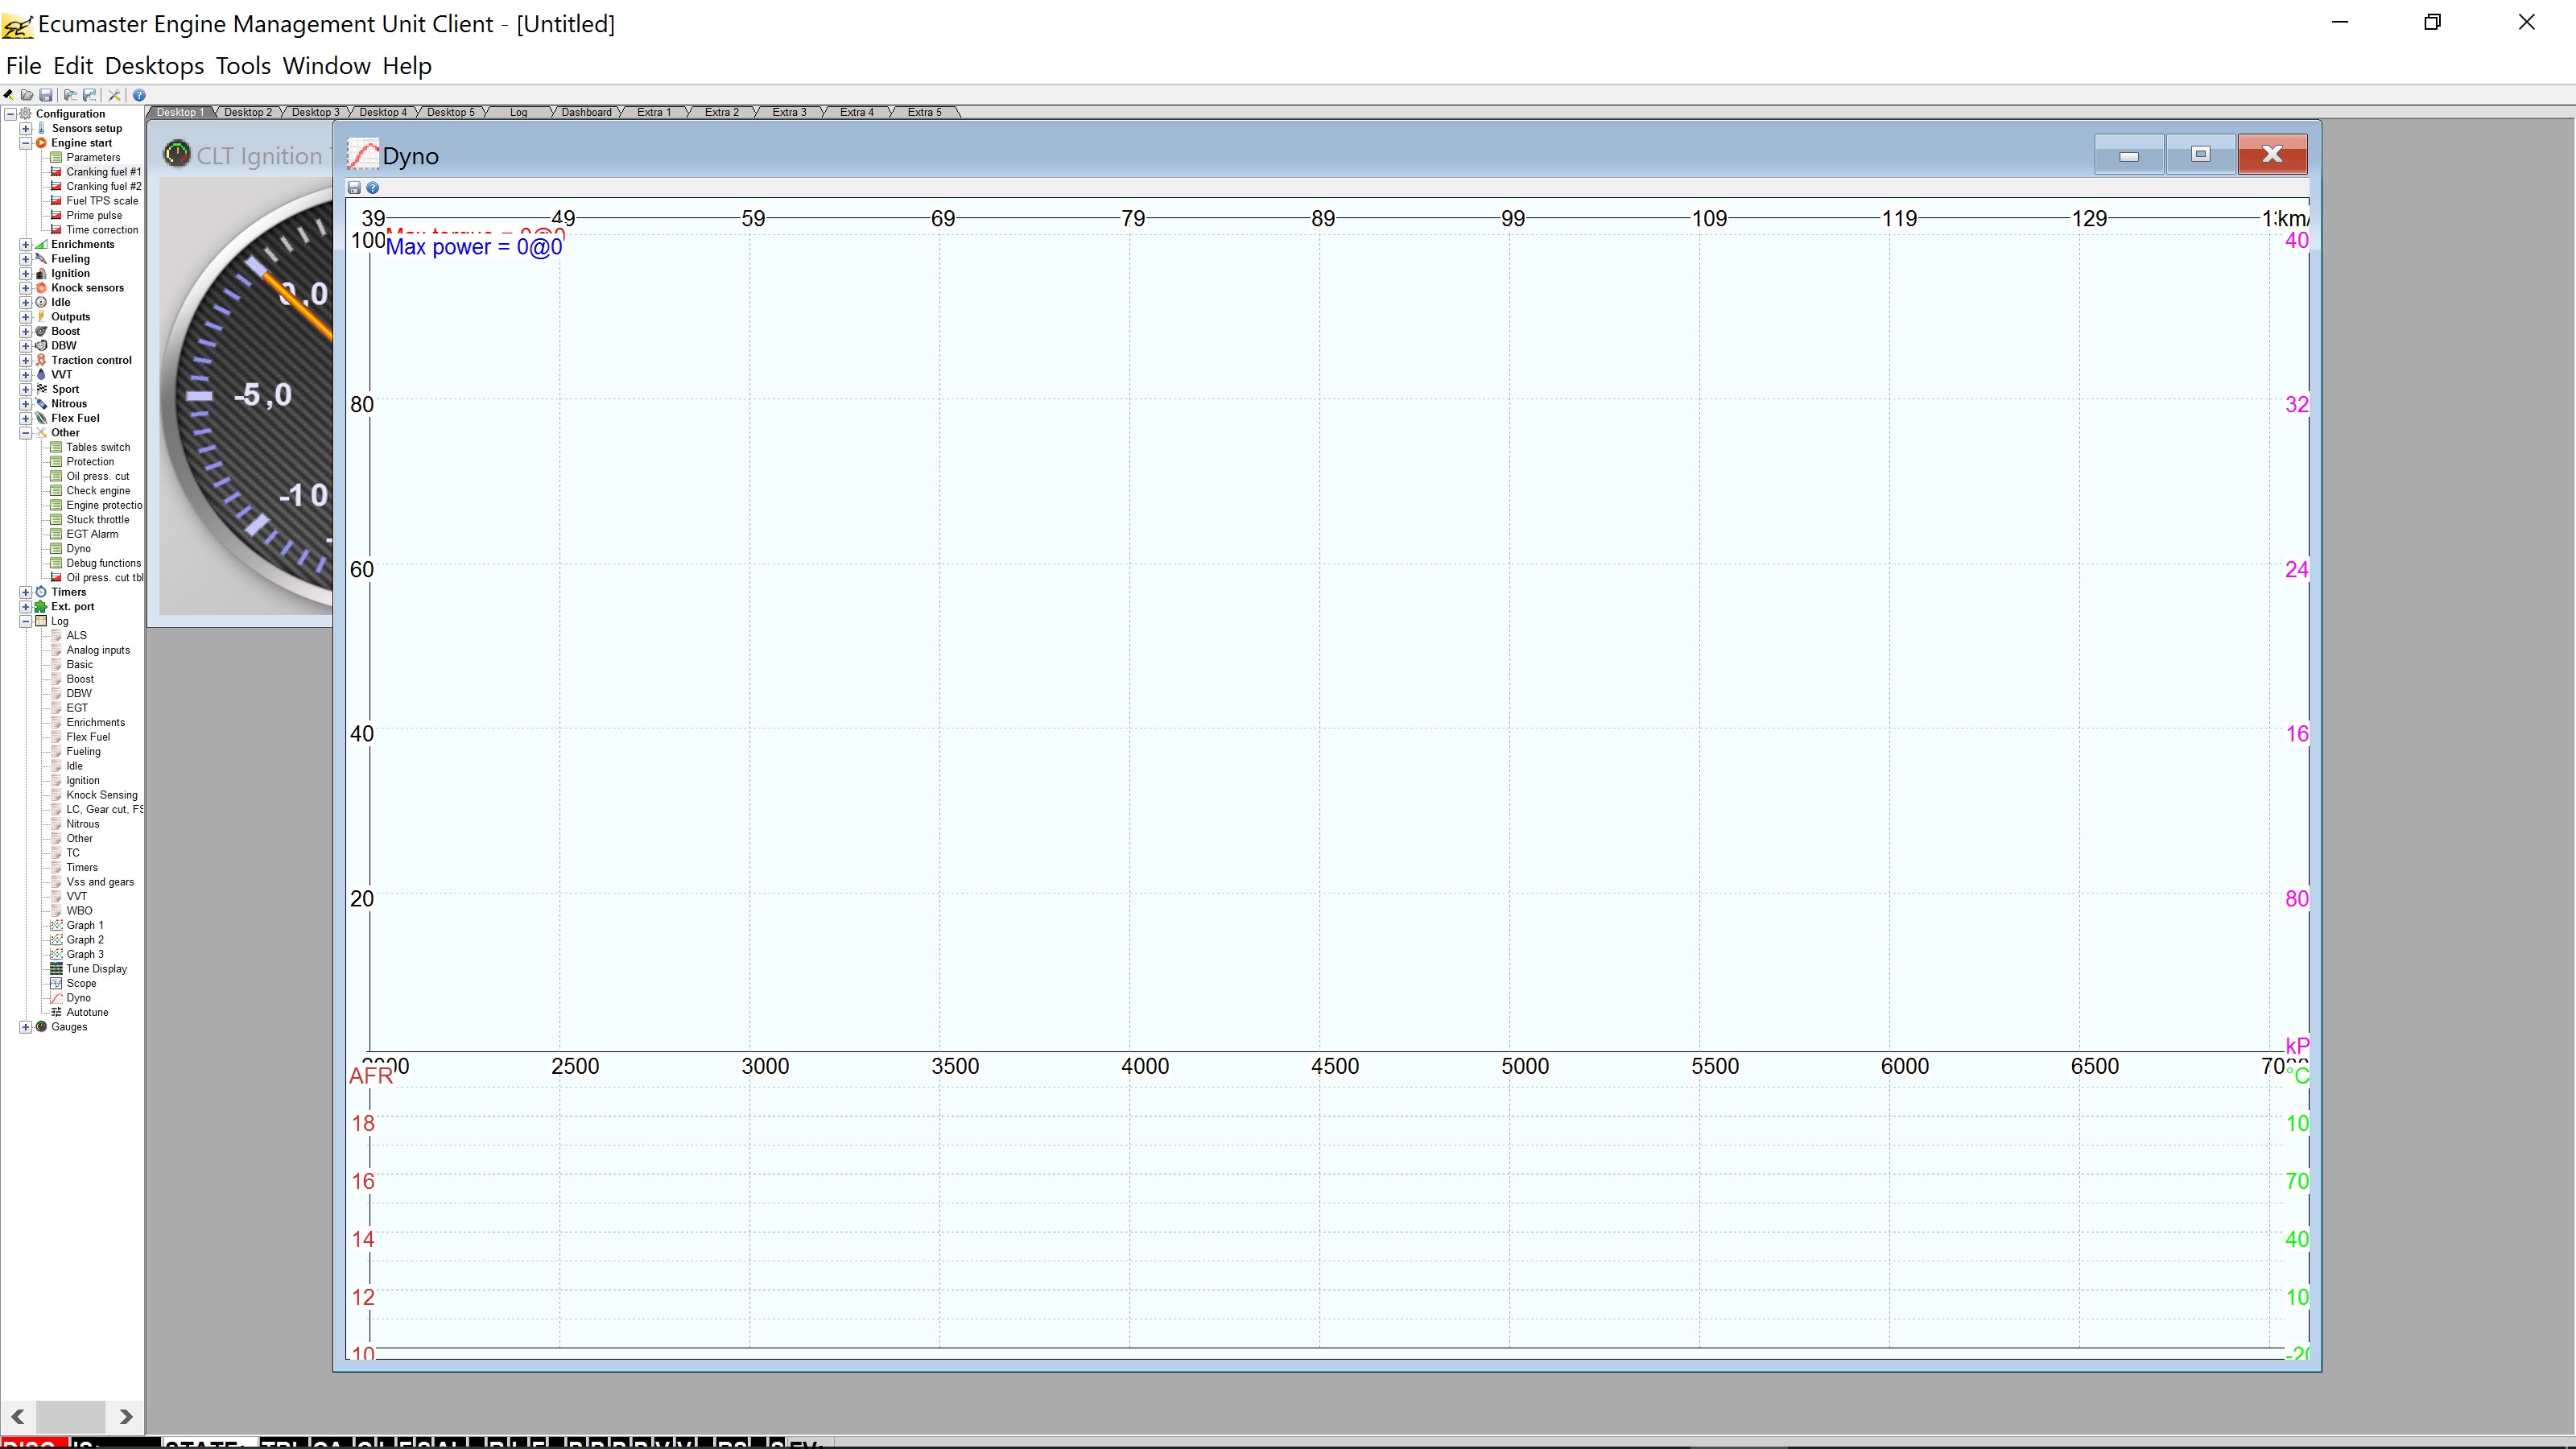Viewport: 2576px width, 1449px height.
Task: Click the make permanent chip icon in toolbar
Action: pos(8,96)
